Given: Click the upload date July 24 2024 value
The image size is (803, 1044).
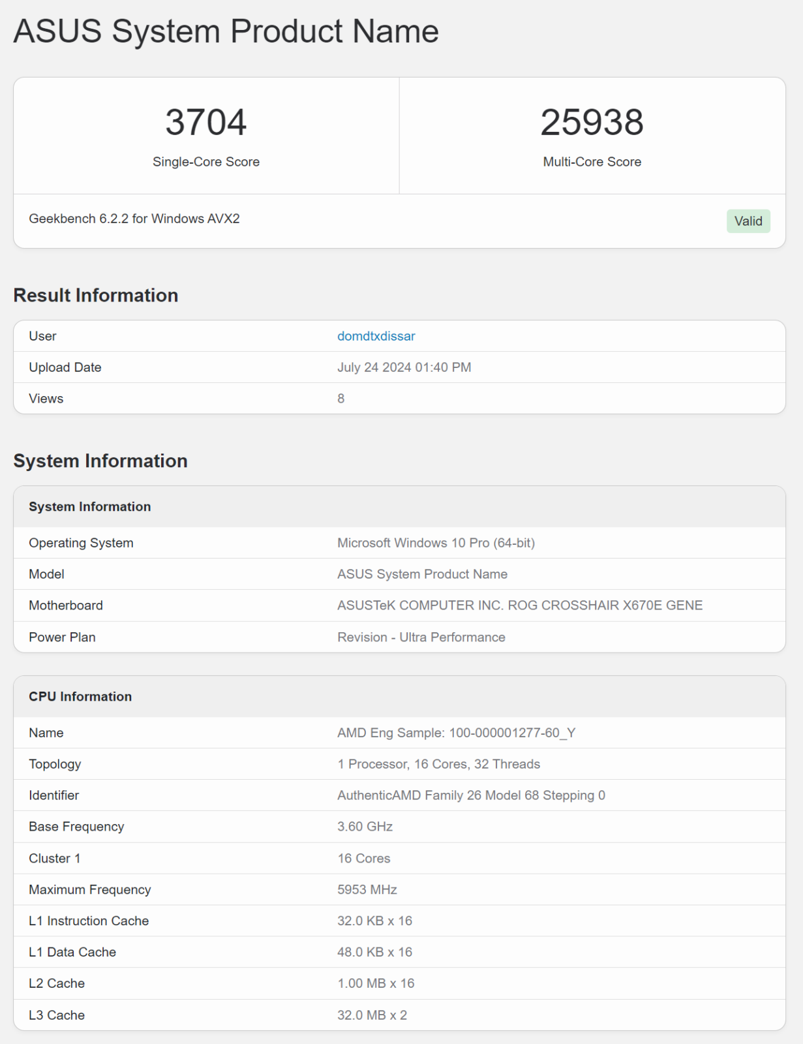Looking at the screenshot, I should coord(404,367).
